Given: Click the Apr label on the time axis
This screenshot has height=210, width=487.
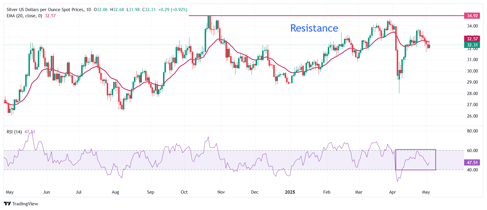Looking at the screenshot, I should tap(392, 192).
